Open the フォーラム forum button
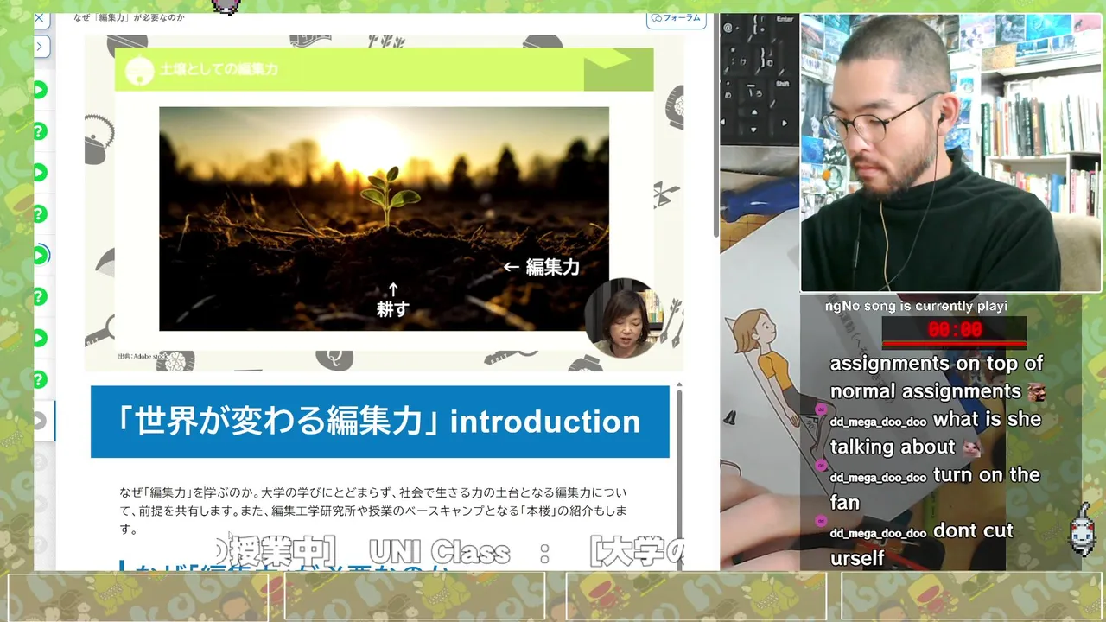1106x622 pixels. (677, 18)
